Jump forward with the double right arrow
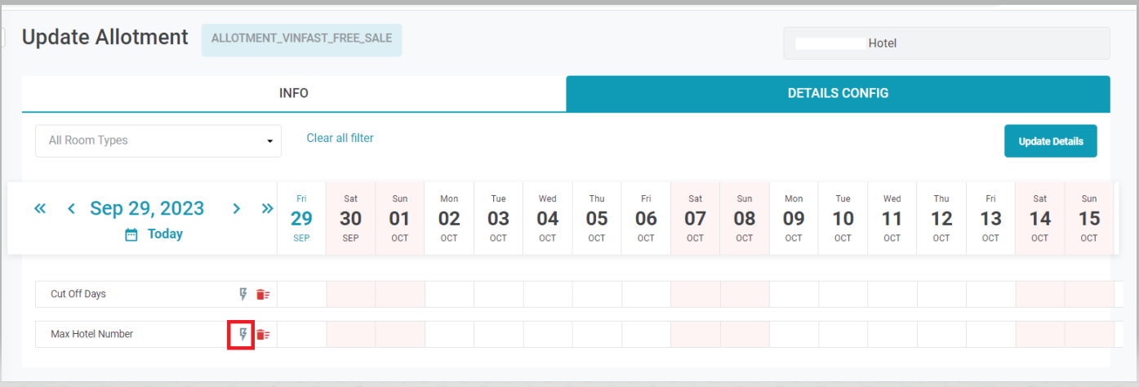Image resolution: width=1139 pixels, height=387 pixels. (267, 209)
